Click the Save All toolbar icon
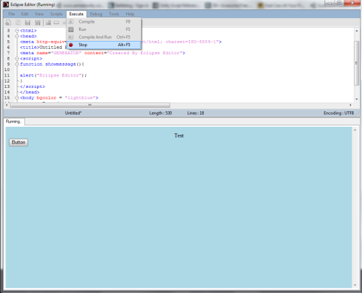This screenshot has height=293, width=362. pos(38,22)
